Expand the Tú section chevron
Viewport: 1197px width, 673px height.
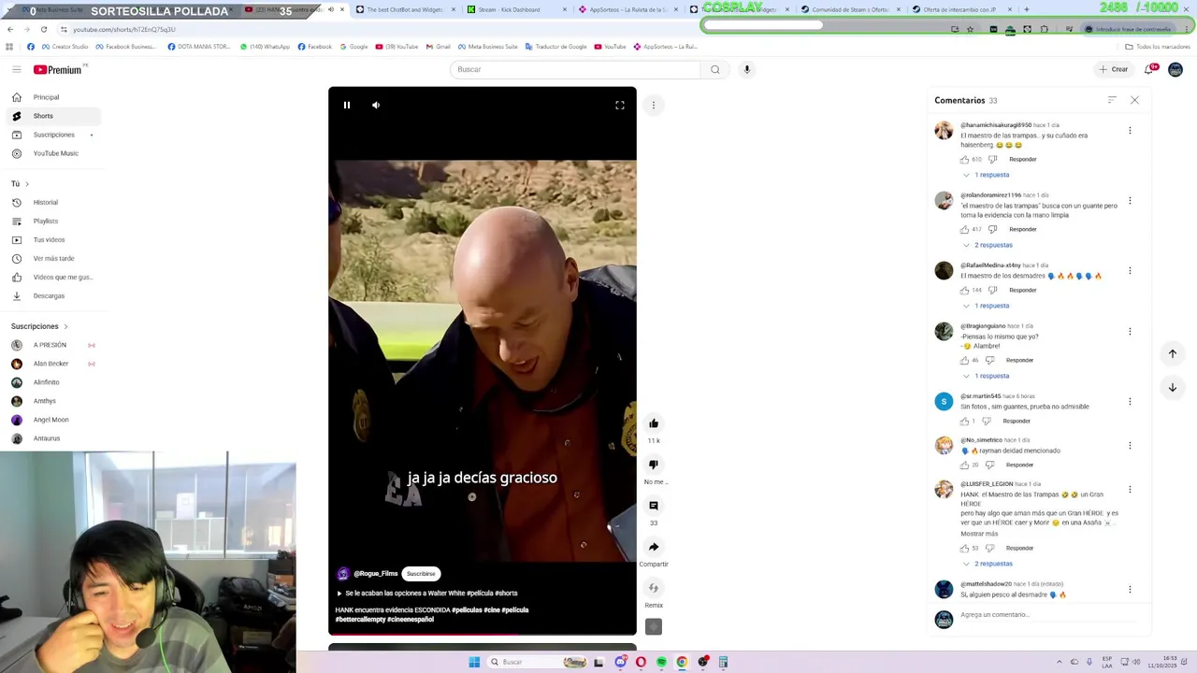(27, 184)
